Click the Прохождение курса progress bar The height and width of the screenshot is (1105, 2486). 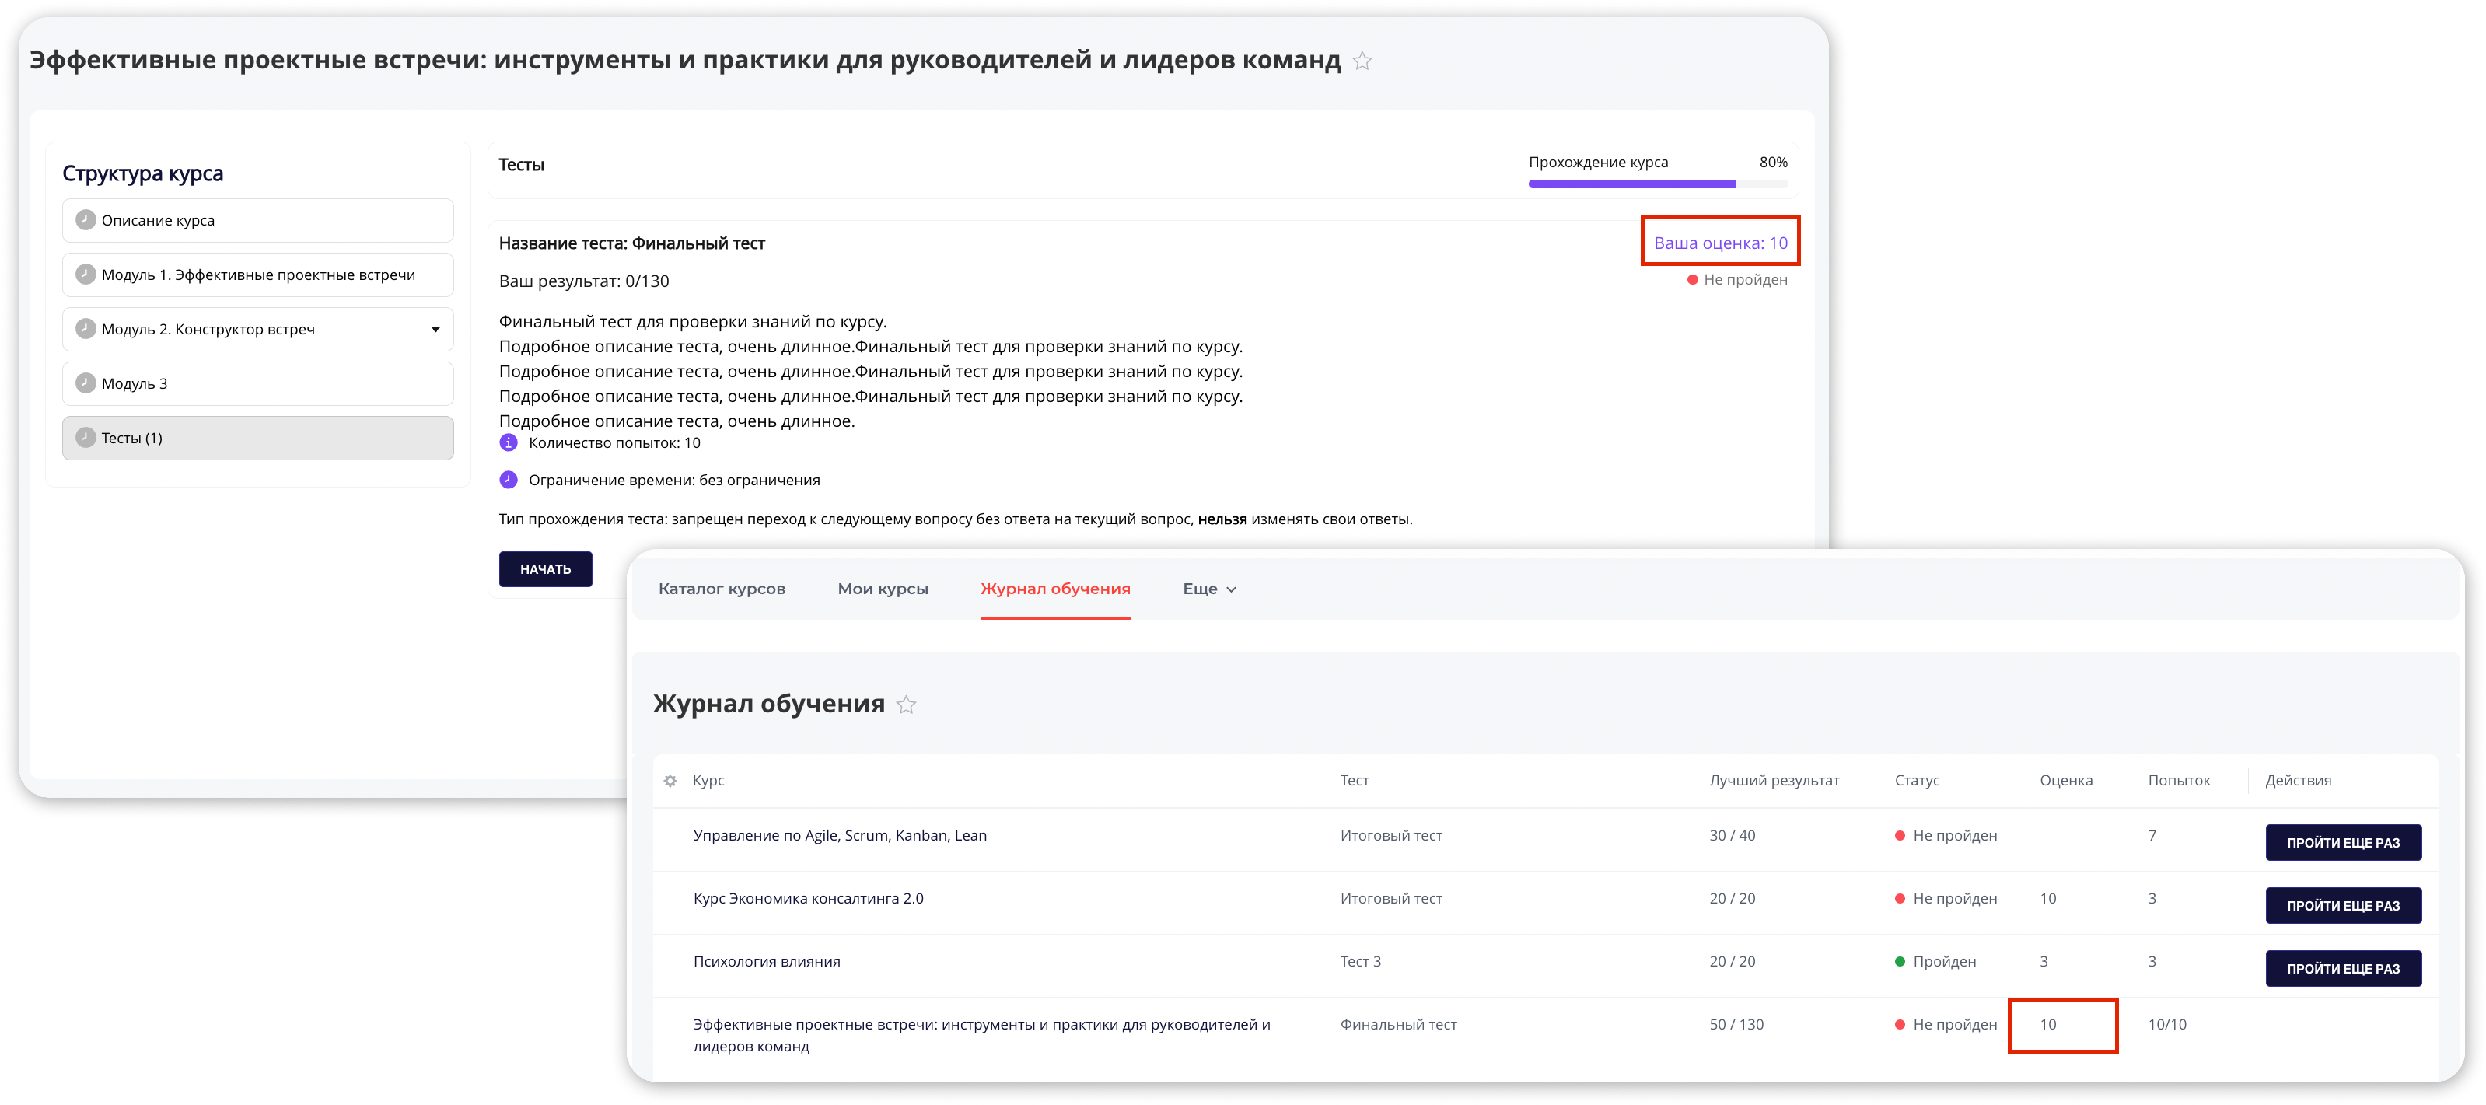click(1657, 184)
